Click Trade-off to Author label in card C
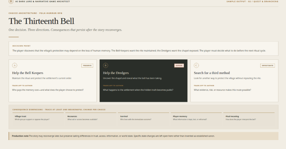The width and height of the screenshot is (286, 149). pos(204,85)
